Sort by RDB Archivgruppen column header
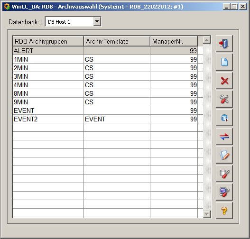The height and width of the screenshot is (239, 250). coord(48,41)
